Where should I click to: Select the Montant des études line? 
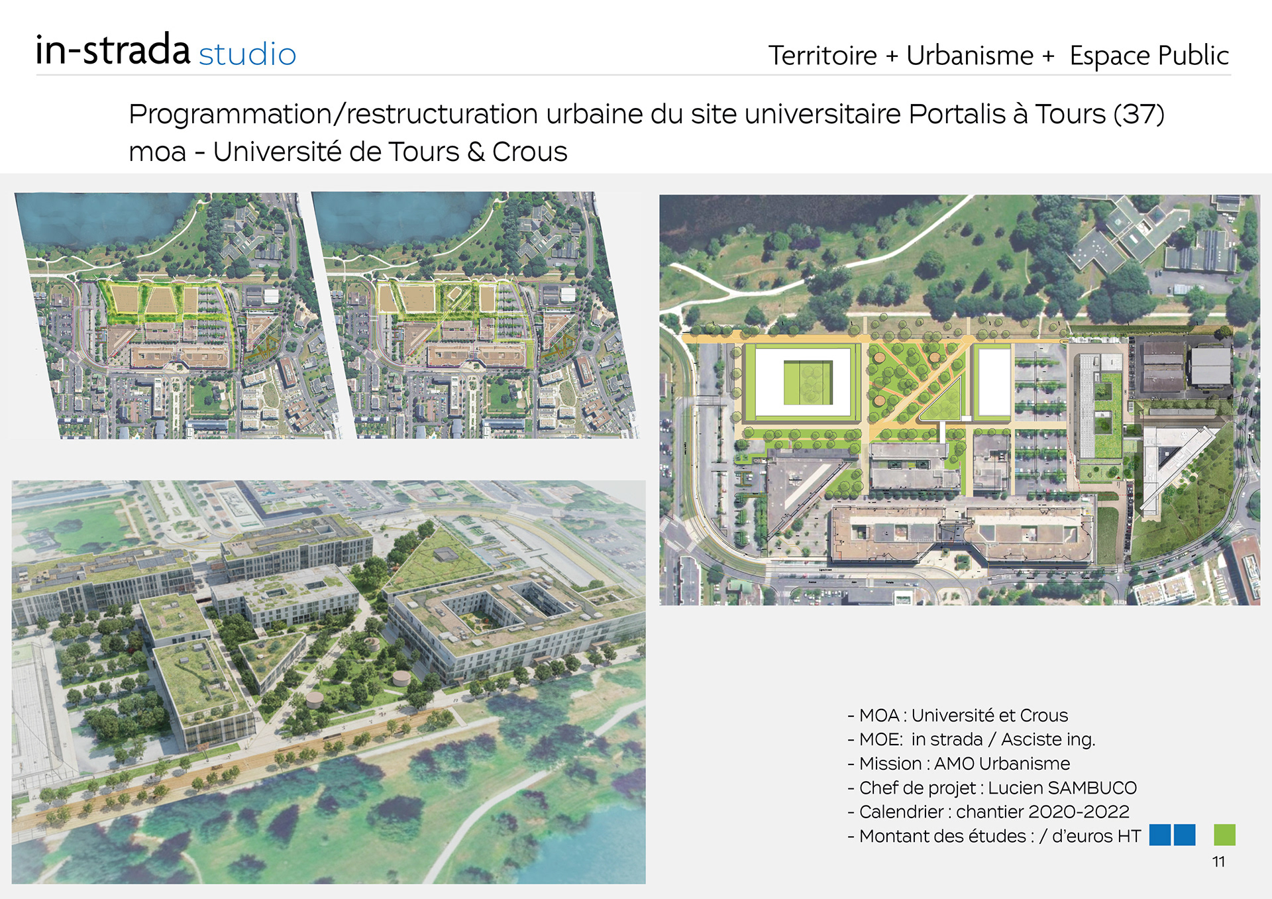994,836
